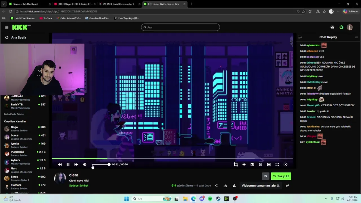Adjust the volume slider handle
The image size is (361, 203).
click(x=109, y=164)
